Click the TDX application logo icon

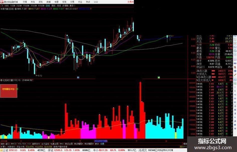click(x=2, y=2)
